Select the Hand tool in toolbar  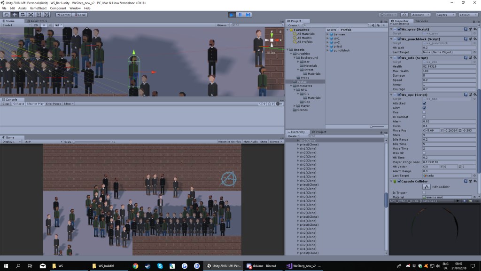[x=6, y=15]
